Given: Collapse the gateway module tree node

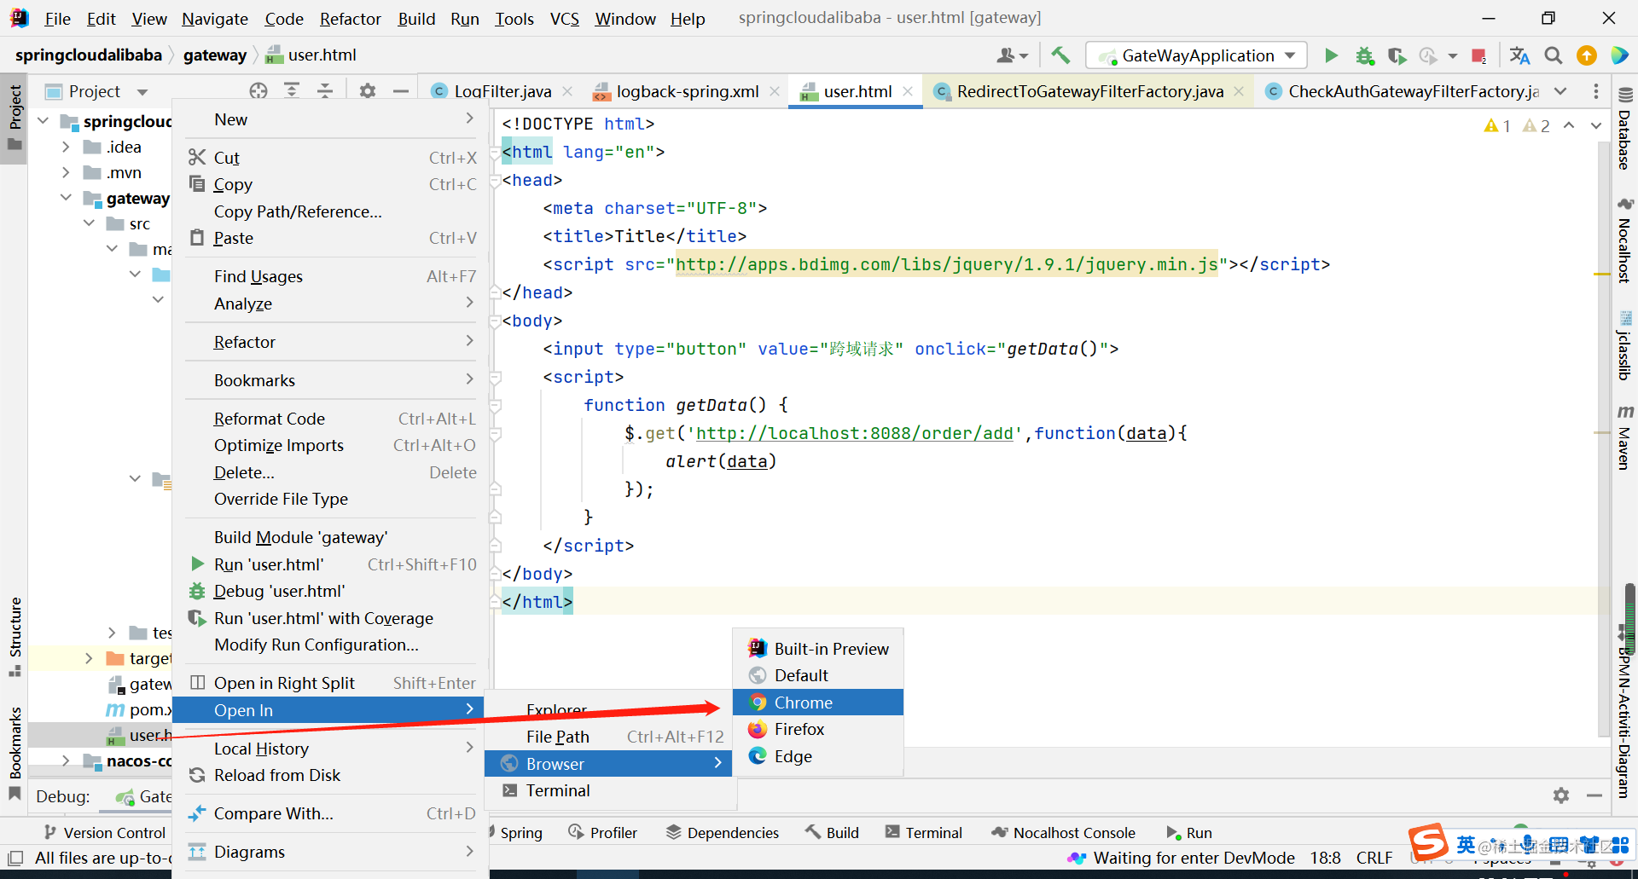Looking at the screenshot, I should pyautogui.click(x=66, y=198).
